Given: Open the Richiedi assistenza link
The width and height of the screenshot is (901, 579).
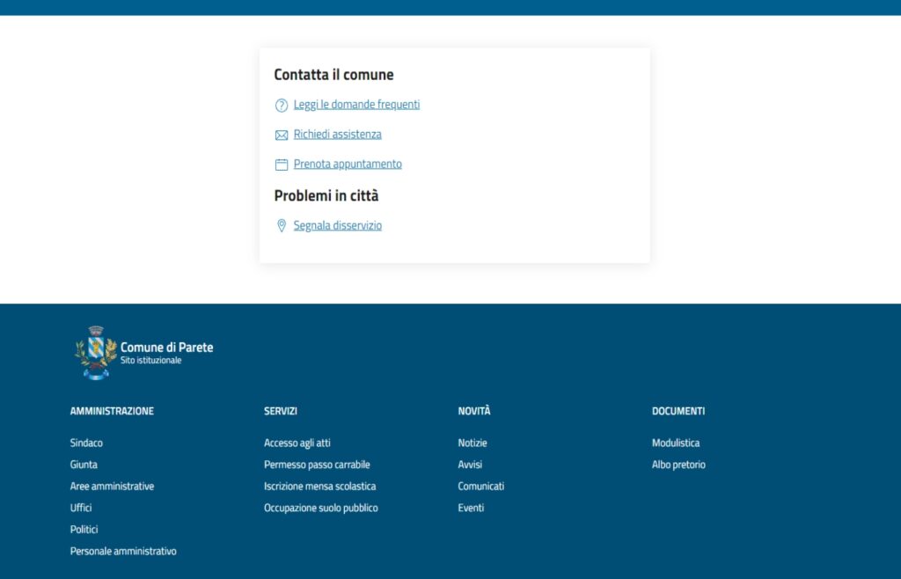Looking at the screenshot, I should click(x=337, y=135).
